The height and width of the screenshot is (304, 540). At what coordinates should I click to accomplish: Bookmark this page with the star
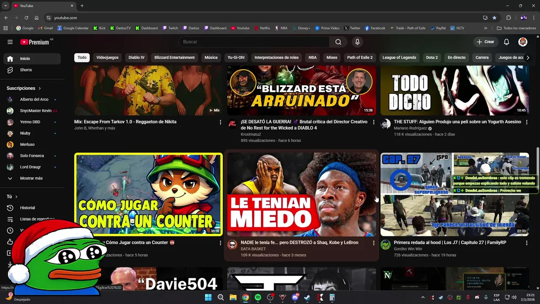pyautogui.click(x=494, y=18)
